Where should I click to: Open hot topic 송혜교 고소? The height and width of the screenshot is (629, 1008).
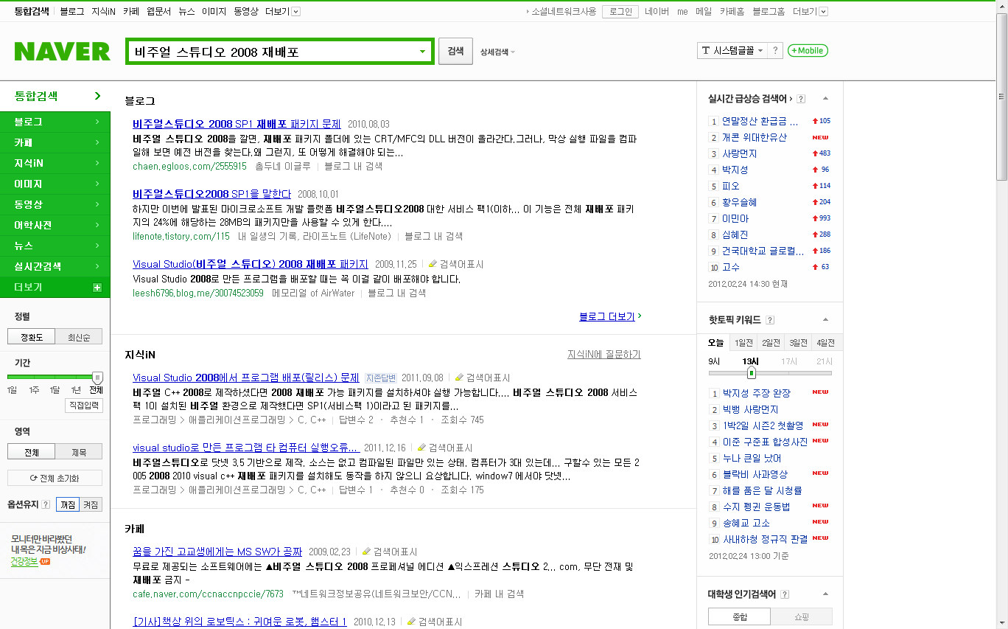[x=746, y=523]
